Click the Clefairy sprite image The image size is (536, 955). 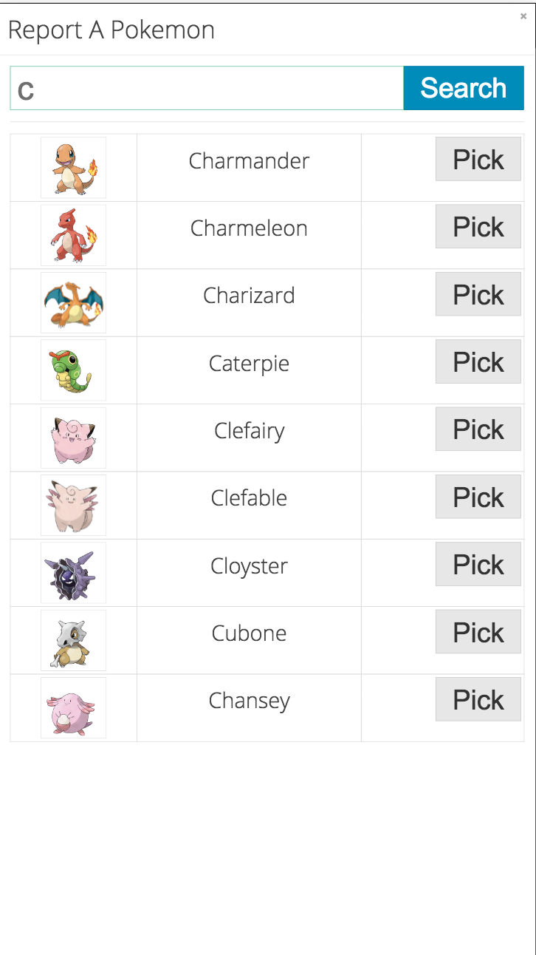(x=73, y=438)
